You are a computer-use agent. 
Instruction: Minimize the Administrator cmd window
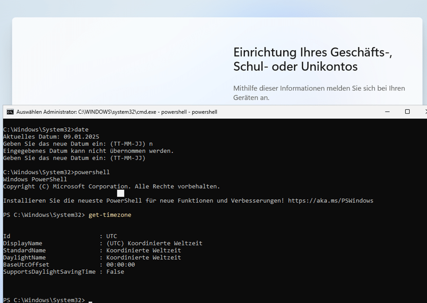pyautogui.click(x=387, y=112)
